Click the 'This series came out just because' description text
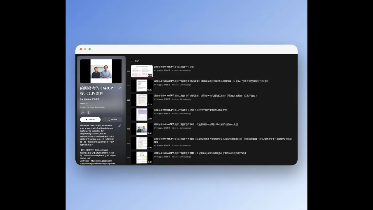This screenshot has width=373, height=210. pyautogui.click(x=96, y=125)
